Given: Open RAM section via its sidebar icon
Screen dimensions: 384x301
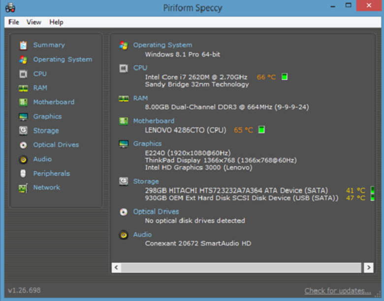Looking at the screenshot, I should 23,88.
